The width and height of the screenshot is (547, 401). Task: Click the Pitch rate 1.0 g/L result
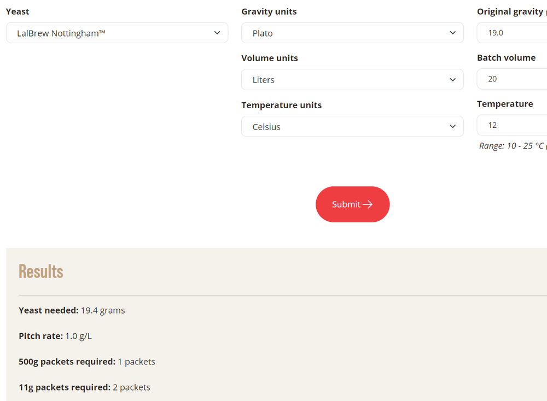click(x=55, y=336)
